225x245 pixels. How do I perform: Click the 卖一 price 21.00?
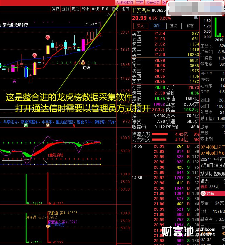pos(160,55)
